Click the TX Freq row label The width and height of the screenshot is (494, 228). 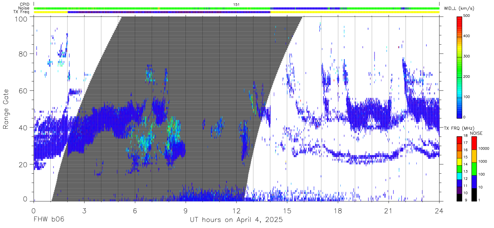(22, 12)
